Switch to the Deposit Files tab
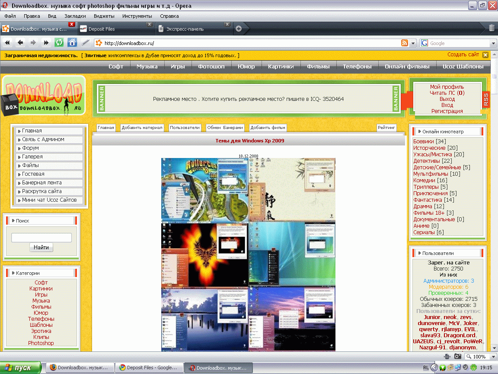 116,29
